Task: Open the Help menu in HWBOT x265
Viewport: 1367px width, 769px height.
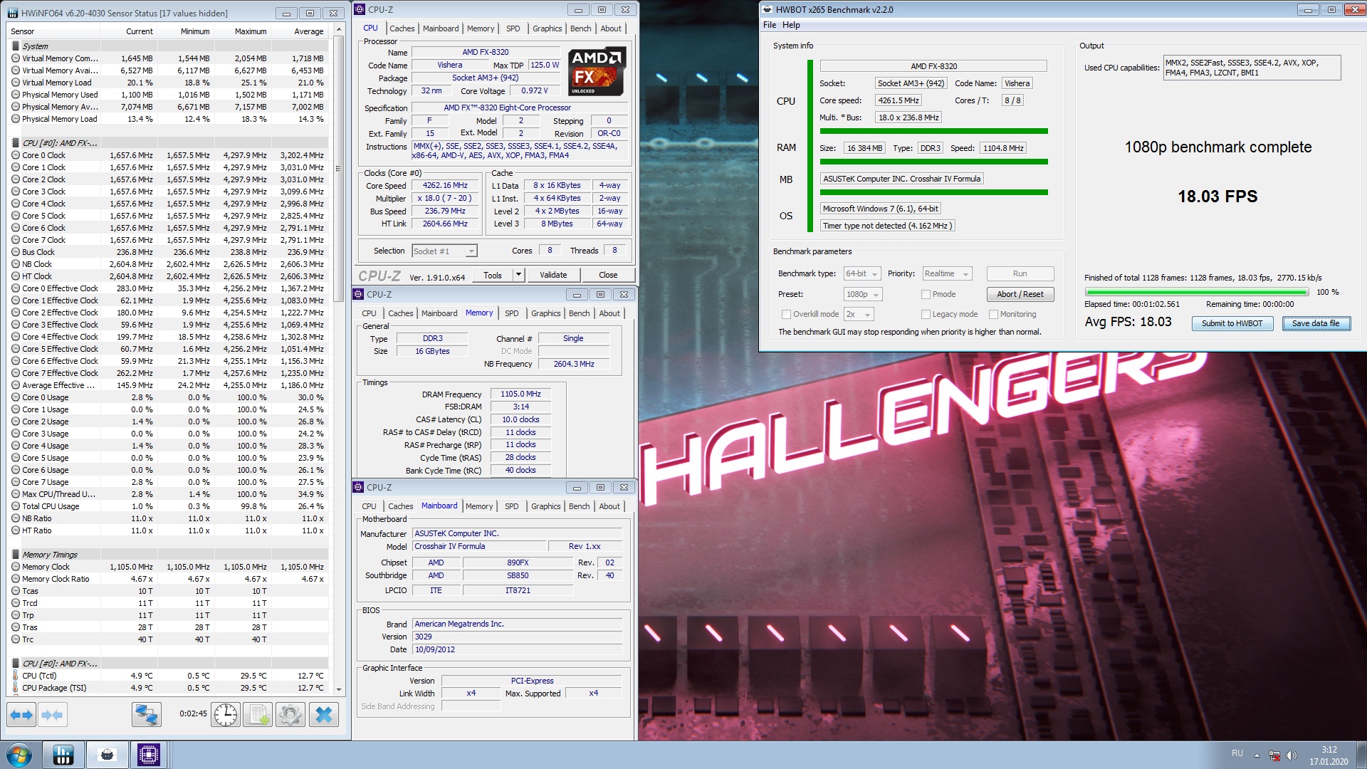Action: click(791, 25)
